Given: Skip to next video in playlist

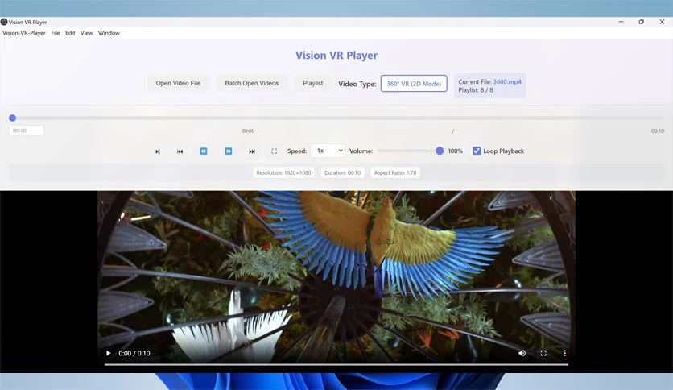Looking at the screenshot, I should click(252, 151).
